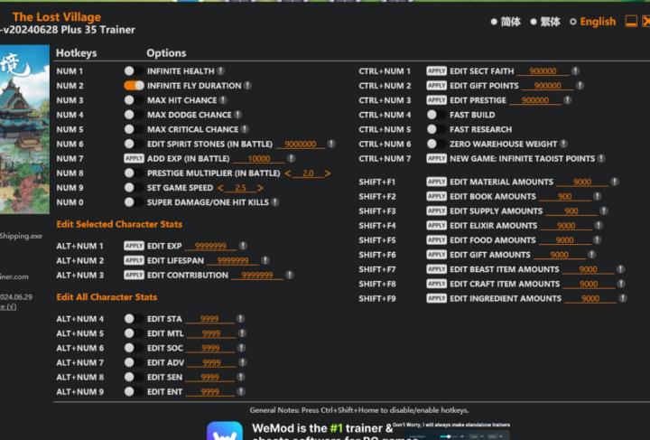Toggle Edit ENT switch
This screenshot has width=650, height=440.
[134, 391]
